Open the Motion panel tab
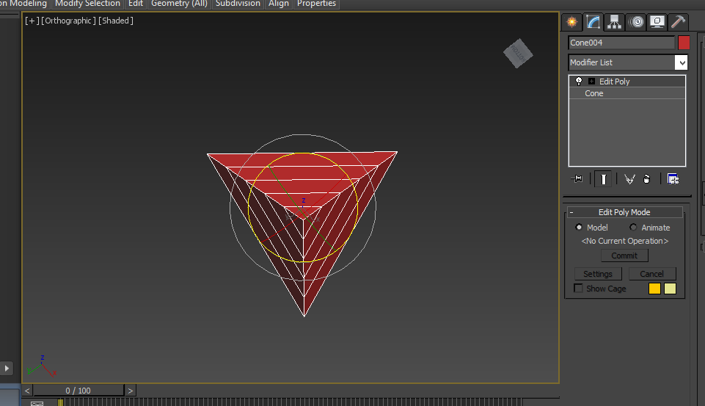Image resolution: width=705 pixels, height=406 pixels. pyautogui.click(x=636, y=21)
